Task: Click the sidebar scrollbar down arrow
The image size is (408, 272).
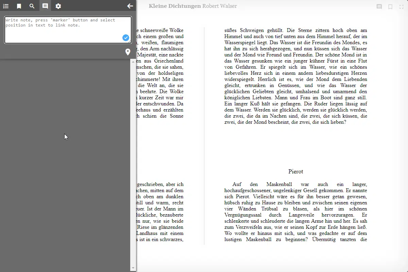Action: tap(133, 268)
